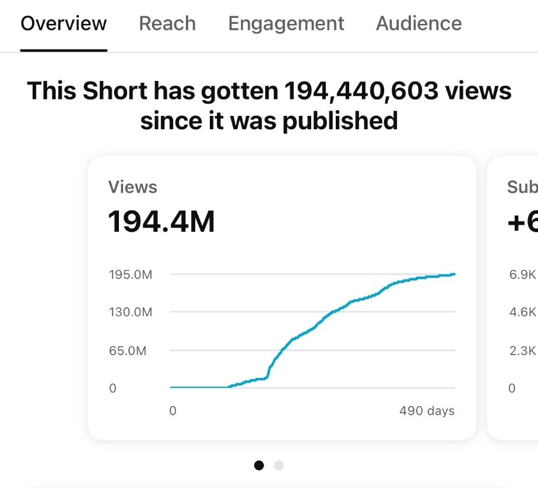The height and width of the screenshot is (488, 538).
Task: Click the 2.3K axis label
Action: (x=523, y=351)
